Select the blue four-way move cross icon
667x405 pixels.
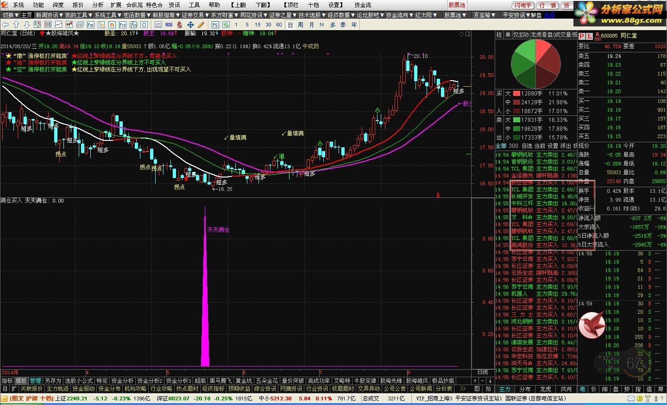click(191, 25)
